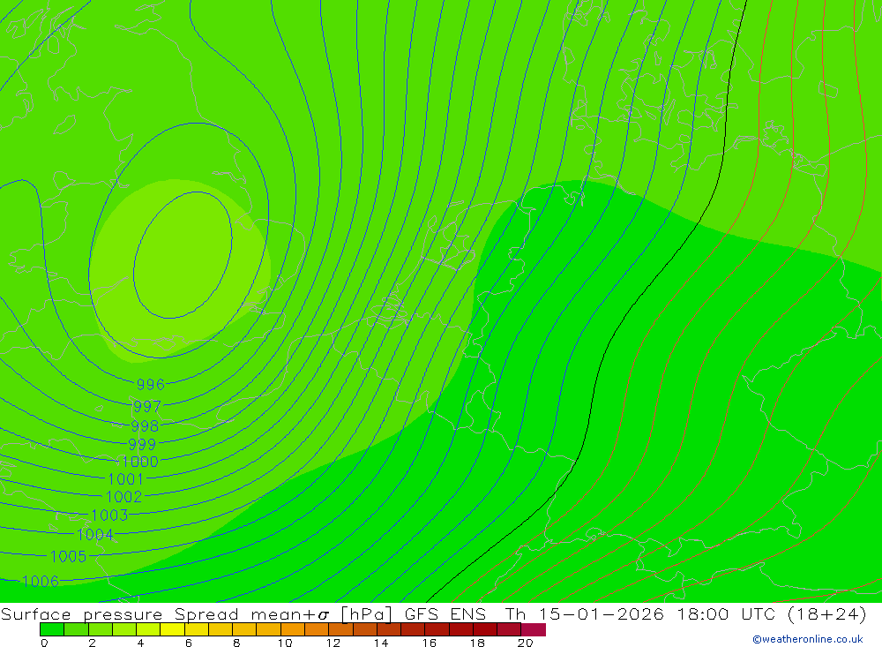Click the legend tick label 6
Screen dimensions: 882x647
point(189,643)
